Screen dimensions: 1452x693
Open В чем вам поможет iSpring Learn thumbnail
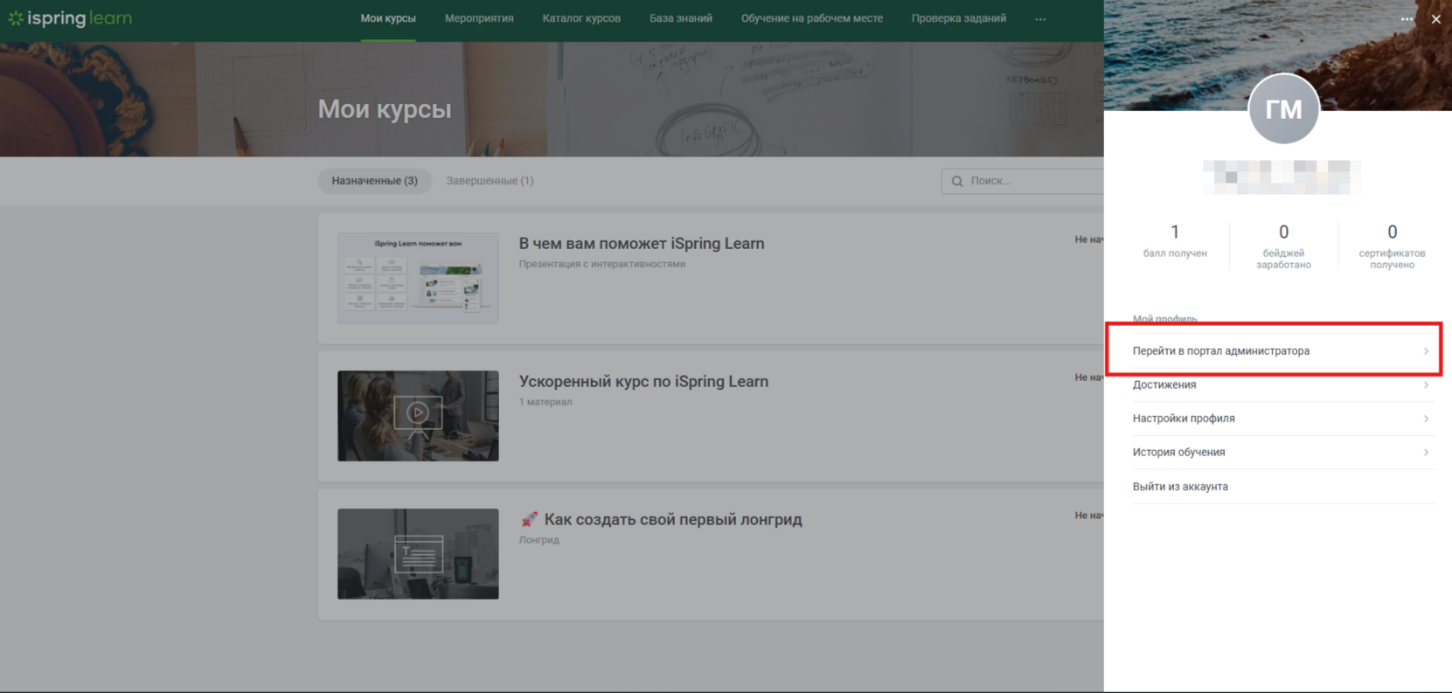pyautogui.click(x=418, y=278)
